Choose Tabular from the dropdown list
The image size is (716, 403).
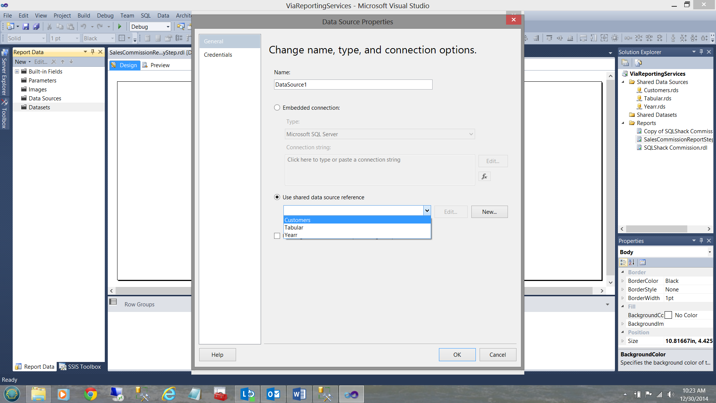[x=294, y=228]
